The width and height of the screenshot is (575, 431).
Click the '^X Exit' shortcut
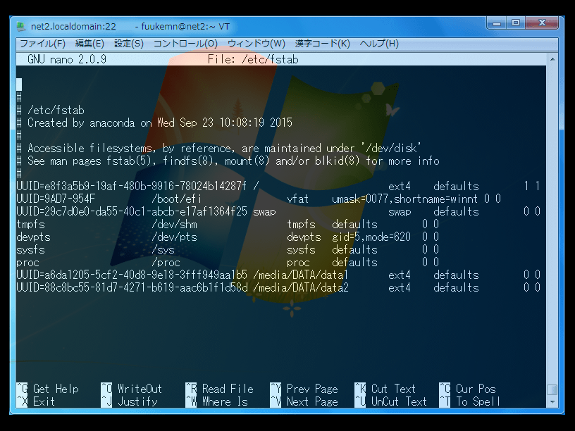click(36, 401)
